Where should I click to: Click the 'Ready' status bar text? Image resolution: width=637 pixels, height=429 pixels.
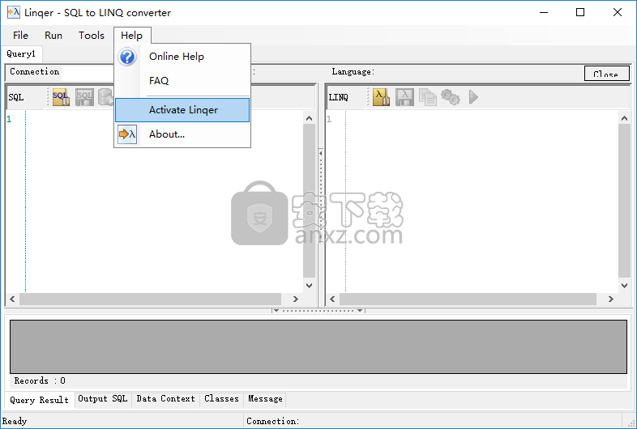pos(15,421)
